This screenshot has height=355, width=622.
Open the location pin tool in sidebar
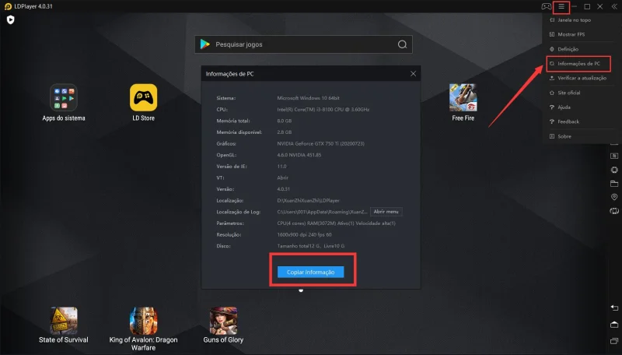(614, 197)
